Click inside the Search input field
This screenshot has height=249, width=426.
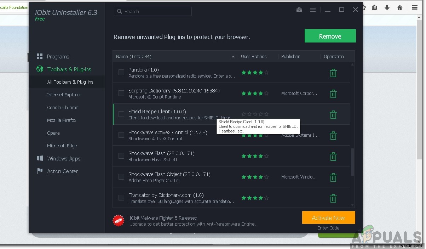[153, 11]
